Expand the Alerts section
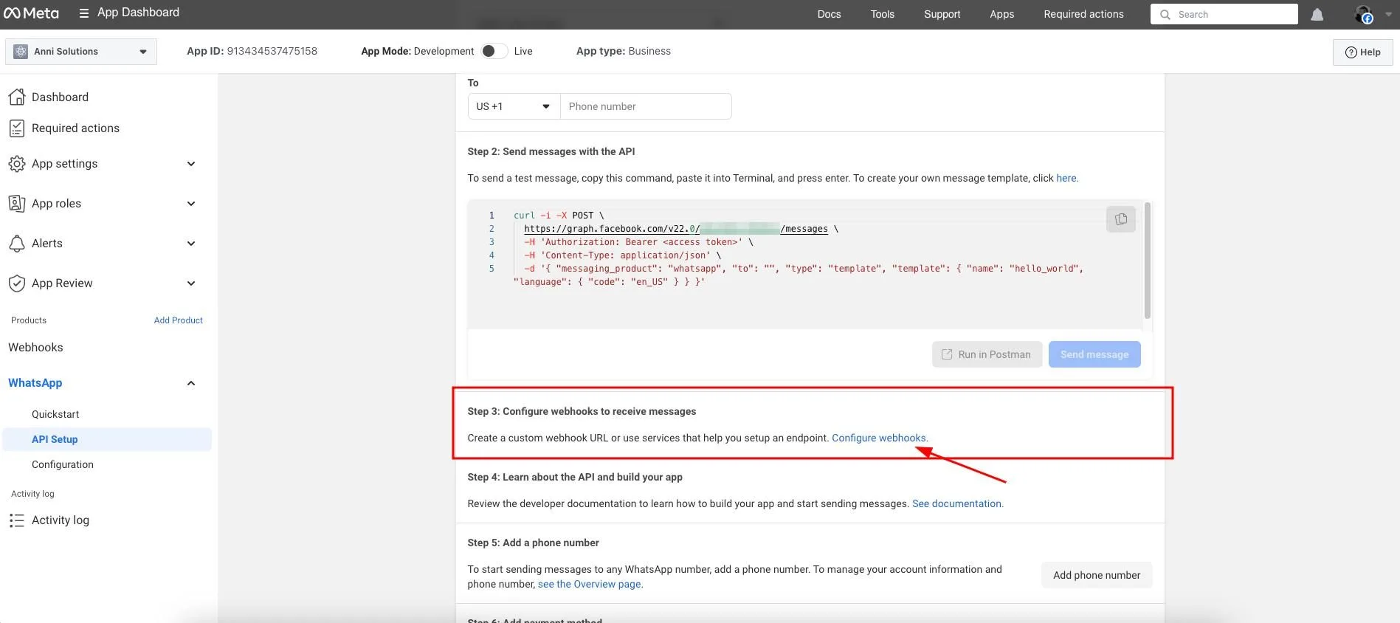The width and height of the screenshot is (1400, 623). 191,244
